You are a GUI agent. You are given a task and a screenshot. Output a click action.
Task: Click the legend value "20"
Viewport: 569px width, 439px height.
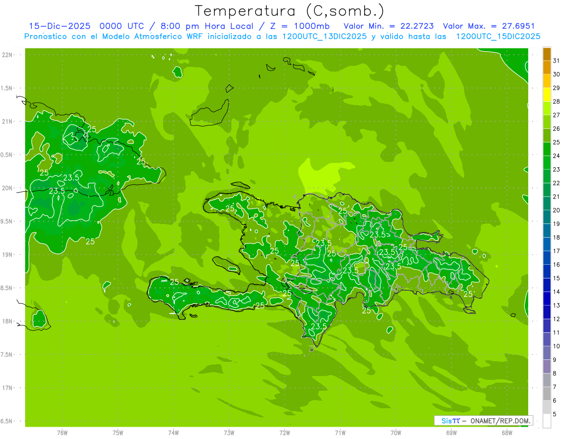click(x=557, y=210)
